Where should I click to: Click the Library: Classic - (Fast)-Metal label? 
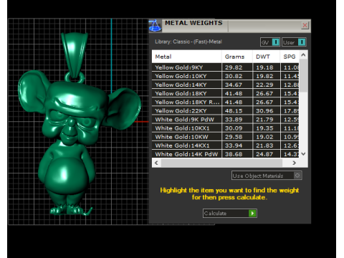coord(188,42)
